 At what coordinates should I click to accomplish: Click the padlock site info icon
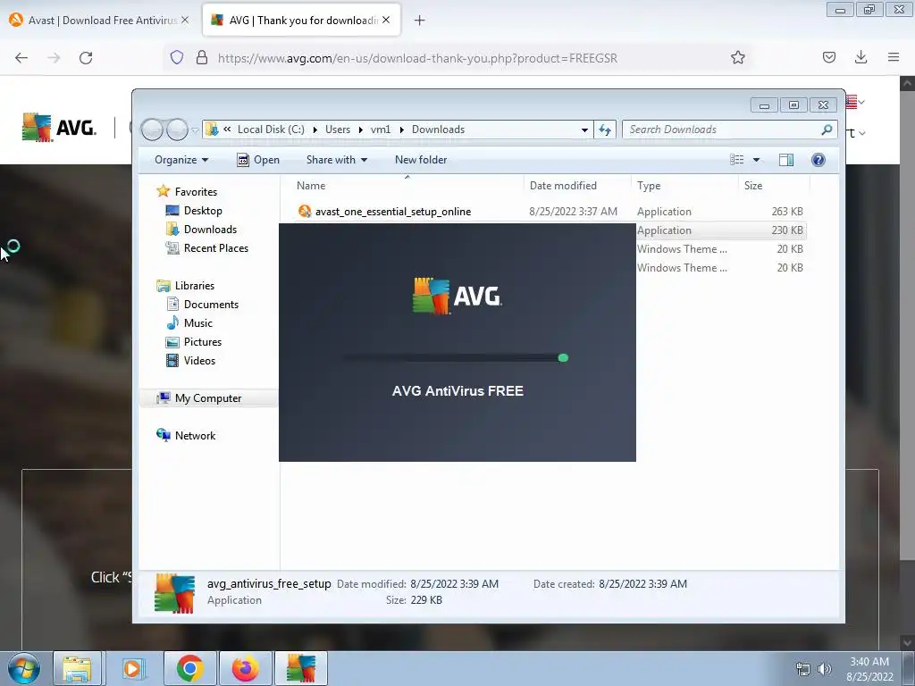[202, 57]
